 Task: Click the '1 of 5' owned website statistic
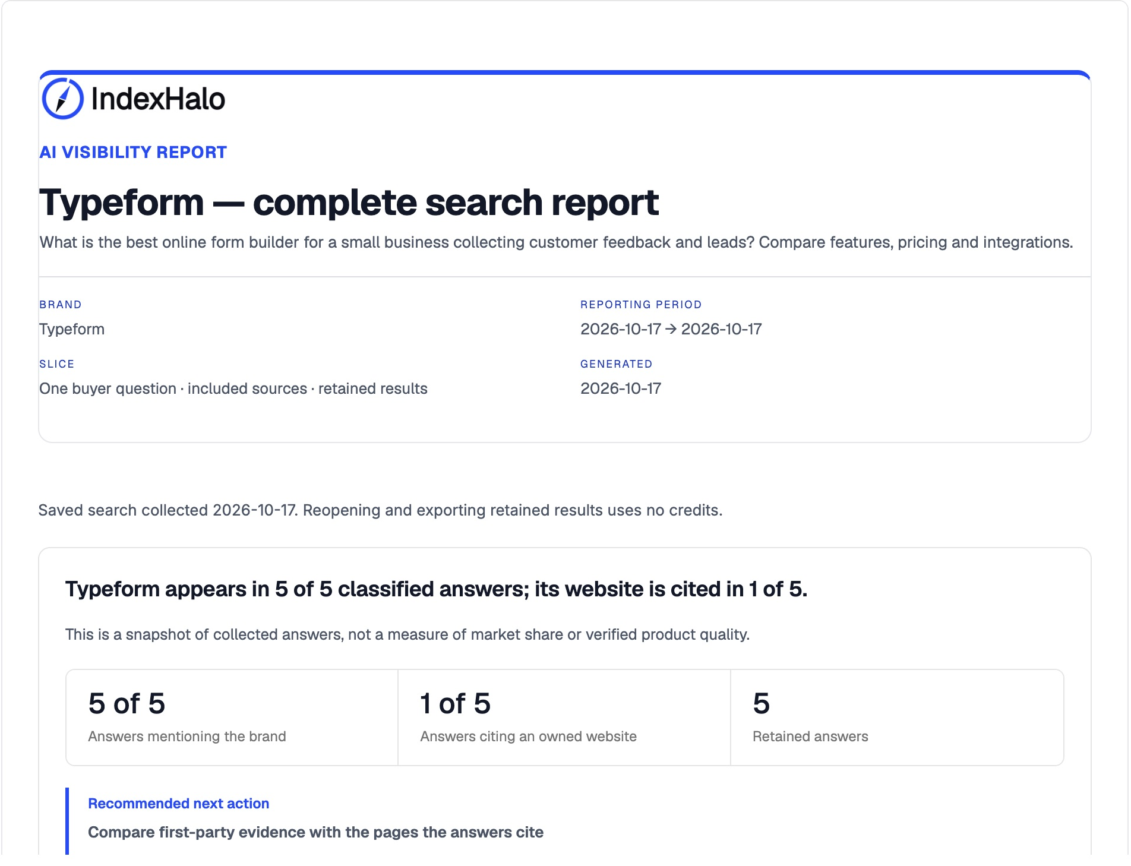pos(456,703)
